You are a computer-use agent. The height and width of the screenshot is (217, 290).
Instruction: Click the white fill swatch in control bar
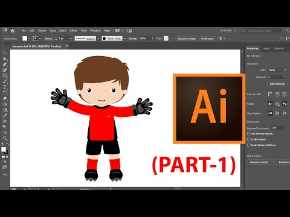pos(25,39)
